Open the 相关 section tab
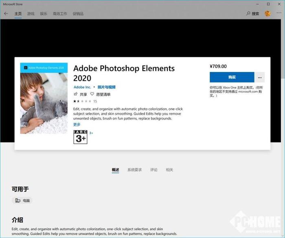 point(169,170)
